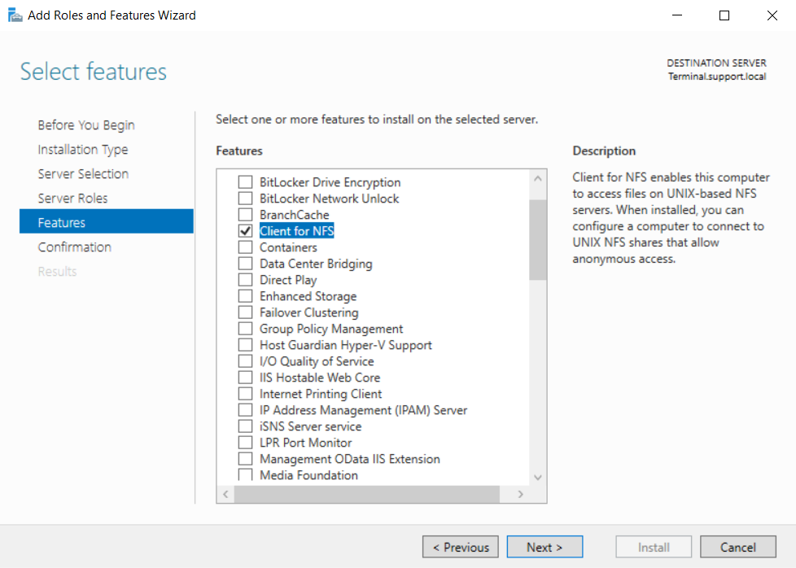796x568 pixels.
Task: Uncheck the Client for NFS checkbox
Action: [x=245, y=231]
